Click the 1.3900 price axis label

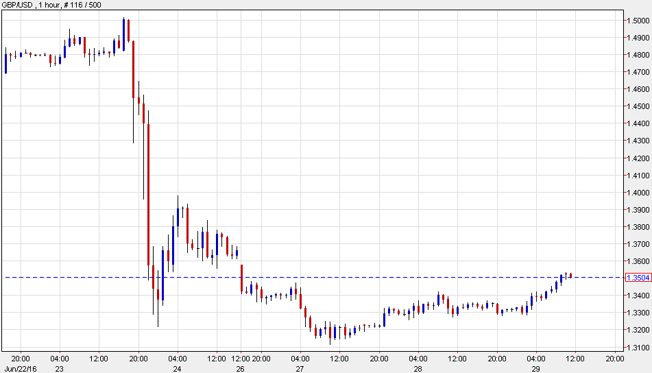(638, 210)
